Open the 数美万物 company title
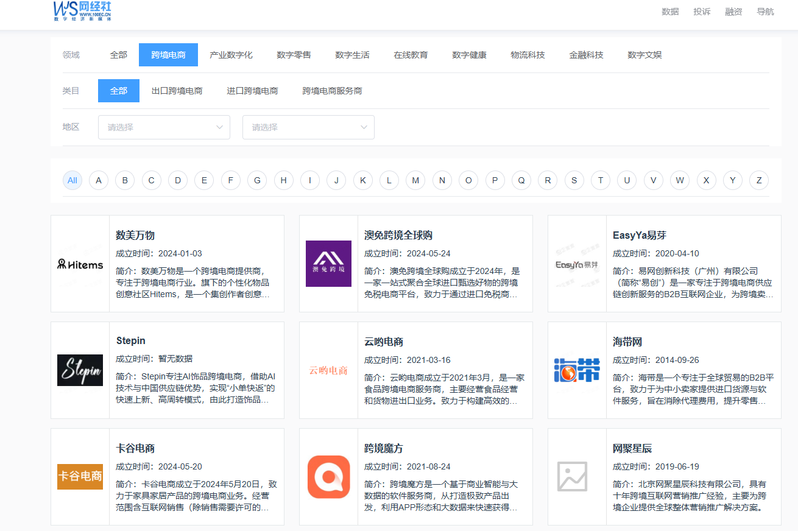The height and width of the screenshot is (531, 798). 135,235
